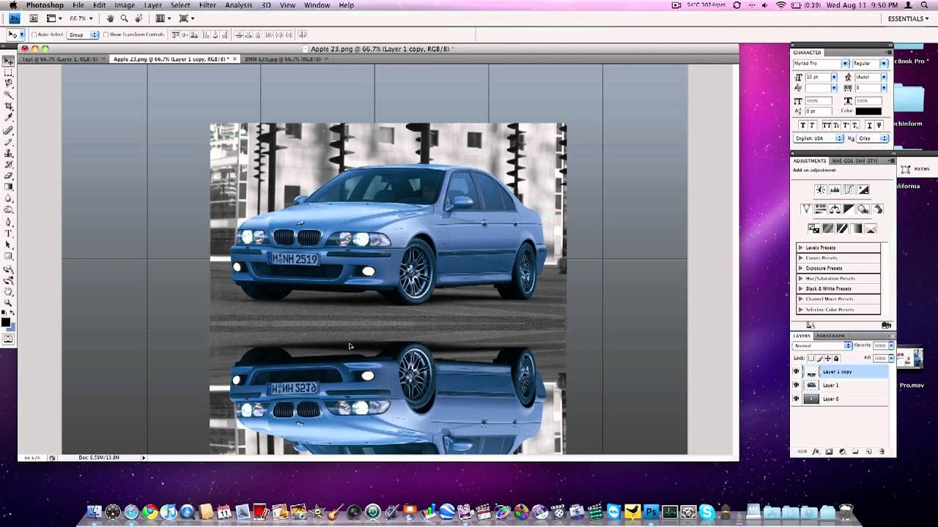Check Show Transform Controls
This screenshot has height=527, width=938.
[106, 34]
